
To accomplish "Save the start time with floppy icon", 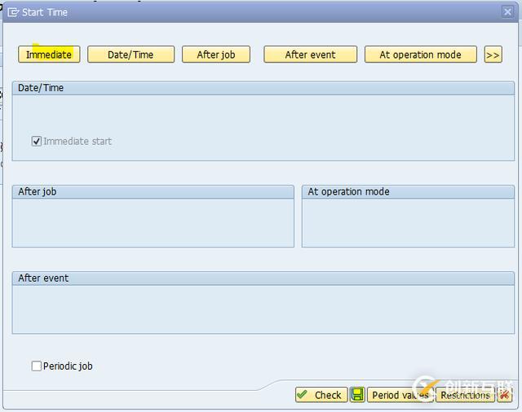I will coord(357,395).
